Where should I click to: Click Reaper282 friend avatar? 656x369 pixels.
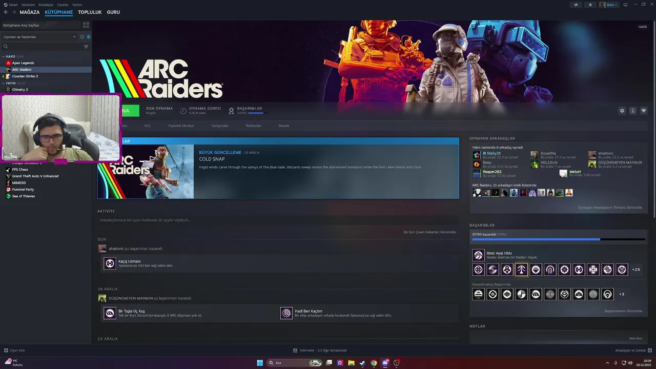(477, 173)
